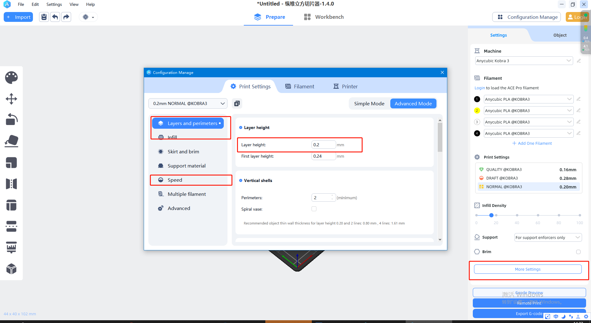Switch to the Object tab

tap(560, 35)
